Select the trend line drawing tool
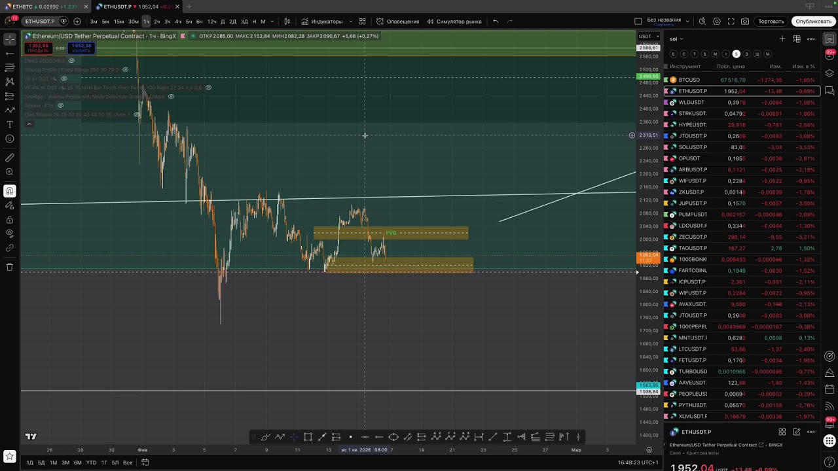This screenshot has height=471, width=838. (10, 54)
